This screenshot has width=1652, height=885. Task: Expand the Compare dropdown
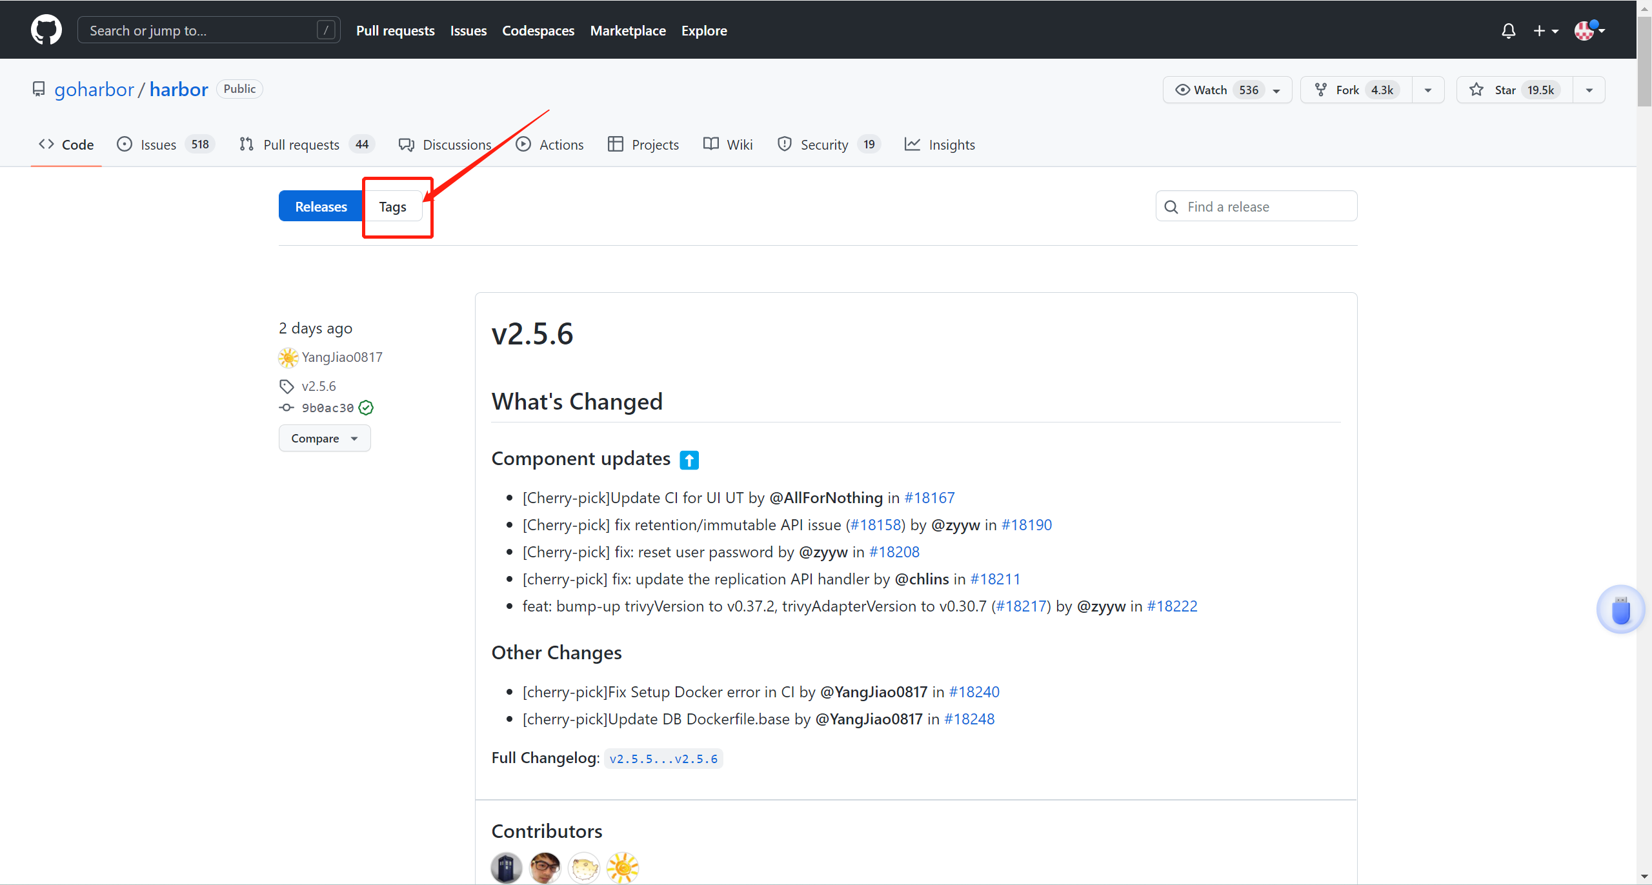pos(324,439)
